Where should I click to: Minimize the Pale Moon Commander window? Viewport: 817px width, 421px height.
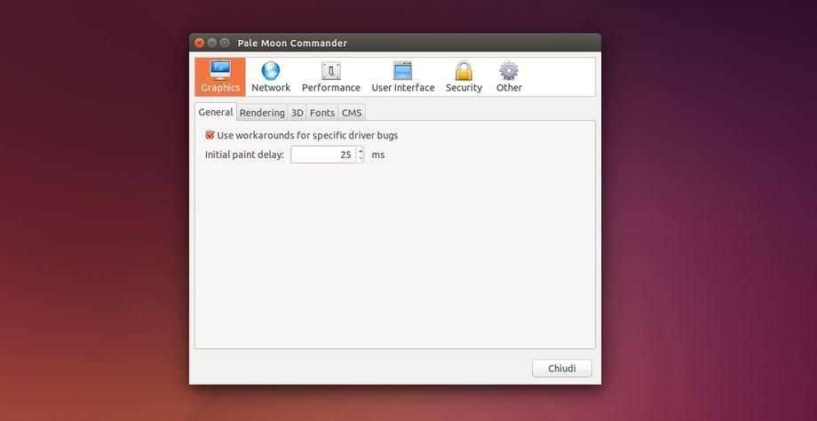click(x=211, y=43)
